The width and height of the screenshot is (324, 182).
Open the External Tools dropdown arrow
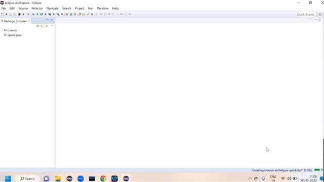(62, 14)
